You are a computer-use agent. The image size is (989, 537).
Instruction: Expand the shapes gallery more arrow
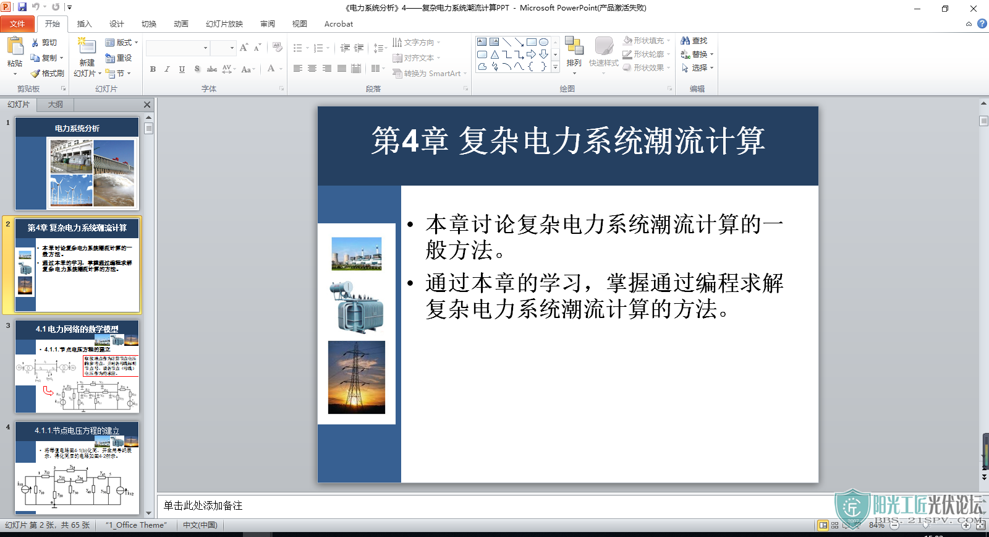tap(555, 67)
